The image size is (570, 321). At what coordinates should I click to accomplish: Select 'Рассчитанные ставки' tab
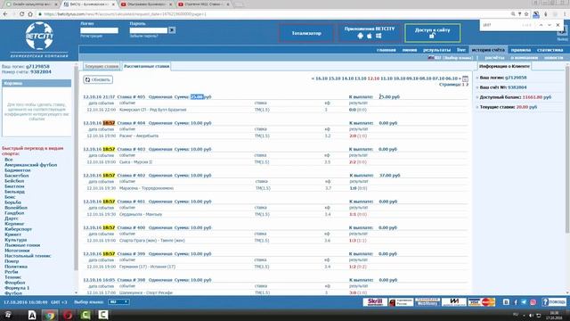coord(146,66)
